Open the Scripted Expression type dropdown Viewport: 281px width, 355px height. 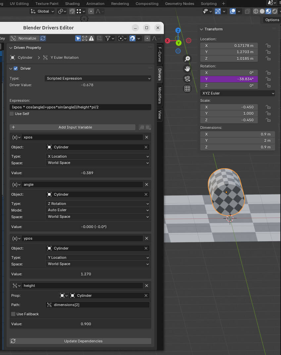point(98,78)
